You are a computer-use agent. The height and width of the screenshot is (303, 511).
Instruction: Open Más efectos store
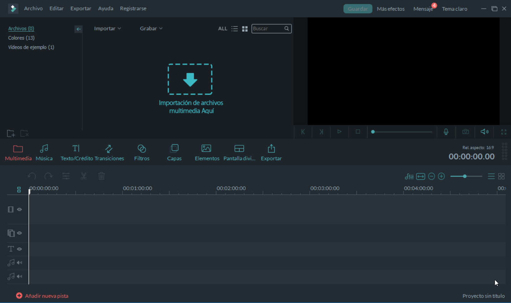point(391,9)
